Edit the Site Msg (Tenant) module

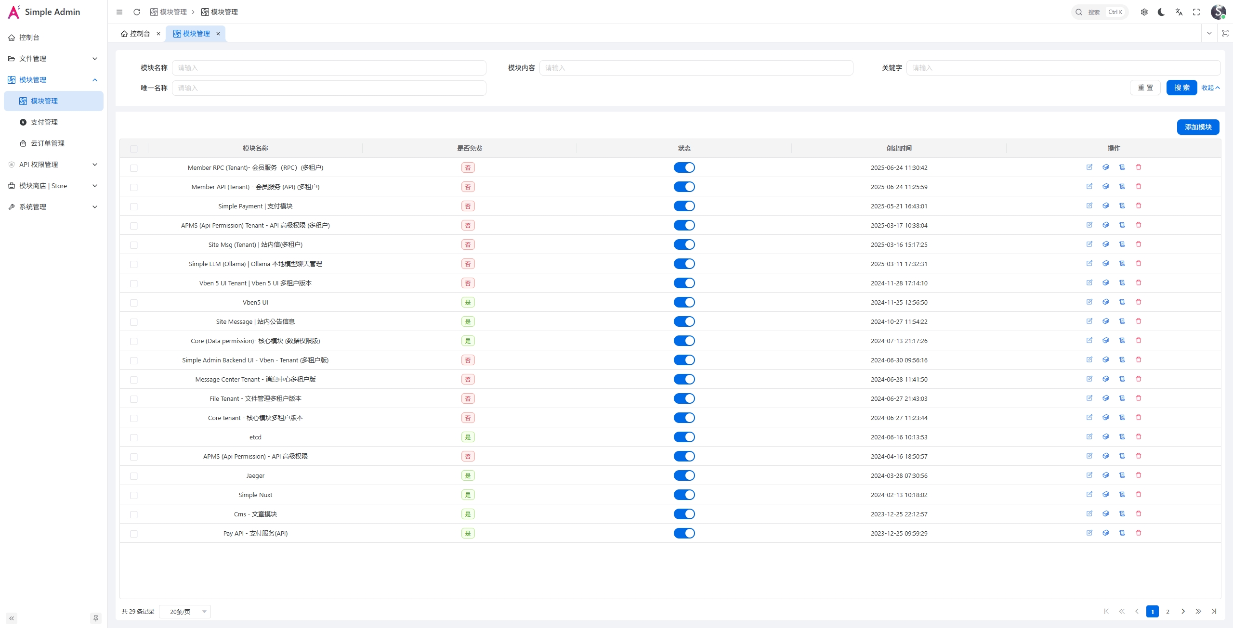[x=1089, y=244]
